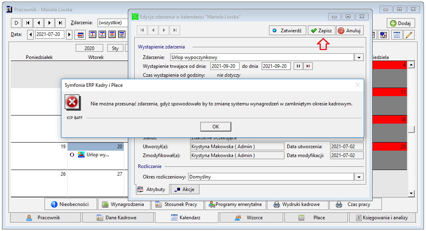Step to the next date arrow
The image size is (426, 231).
[x=69, y=35]
